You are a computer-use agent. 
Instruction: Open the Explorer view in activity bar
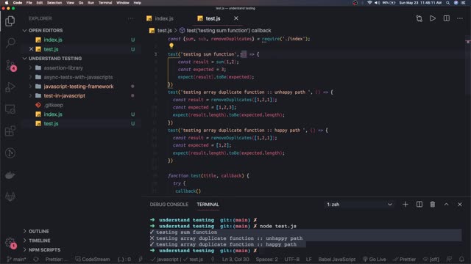click(x=10, y=21)
